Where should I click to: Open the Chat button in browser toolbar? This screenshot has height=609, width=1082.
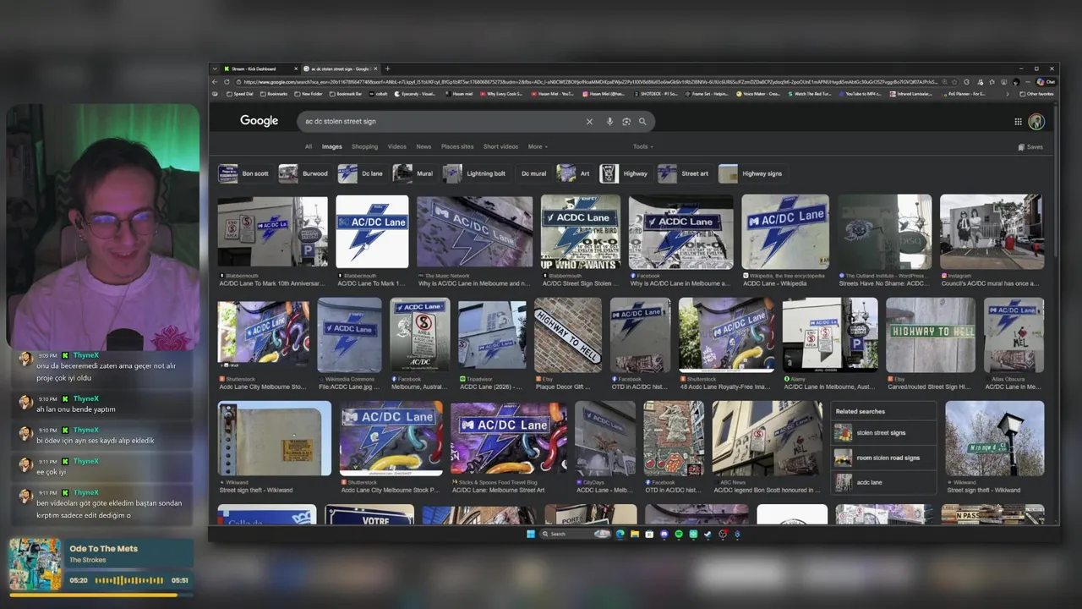(1046, 82)
